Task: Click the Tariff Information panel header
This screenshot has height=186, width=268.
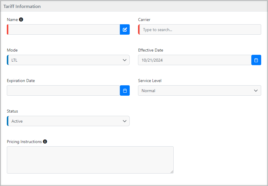Action: click(22, 6)
